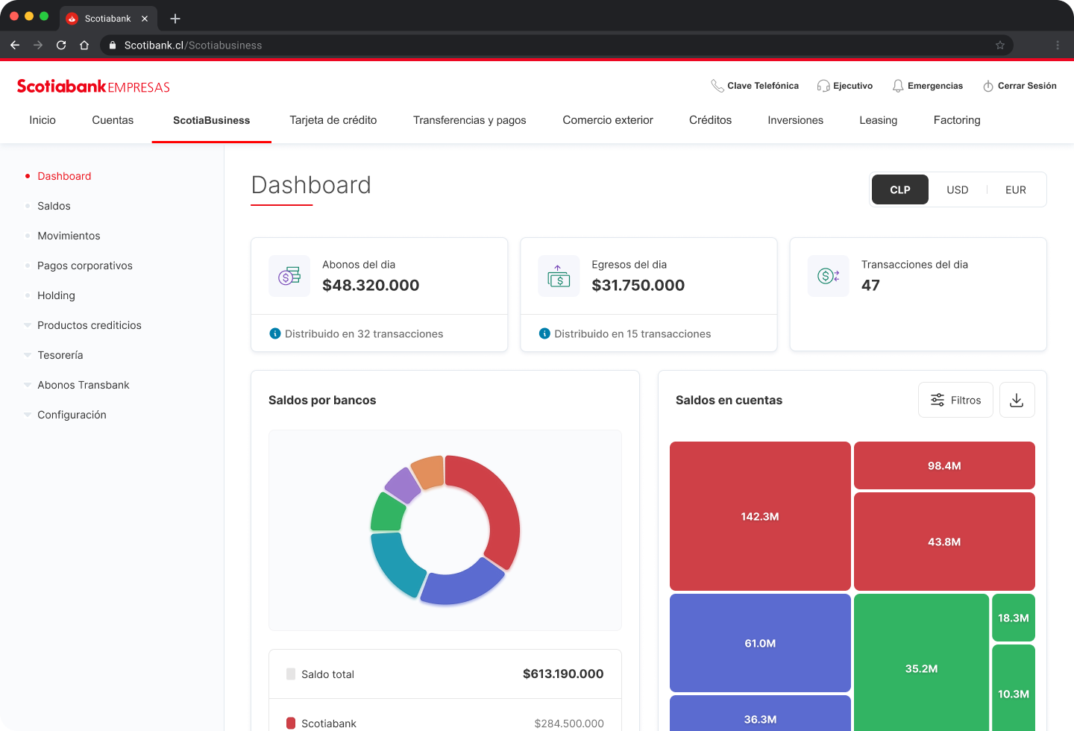1074x731 pixels.
Task: Select the ScotiaBusiness tab
Action: pos(212,120)
